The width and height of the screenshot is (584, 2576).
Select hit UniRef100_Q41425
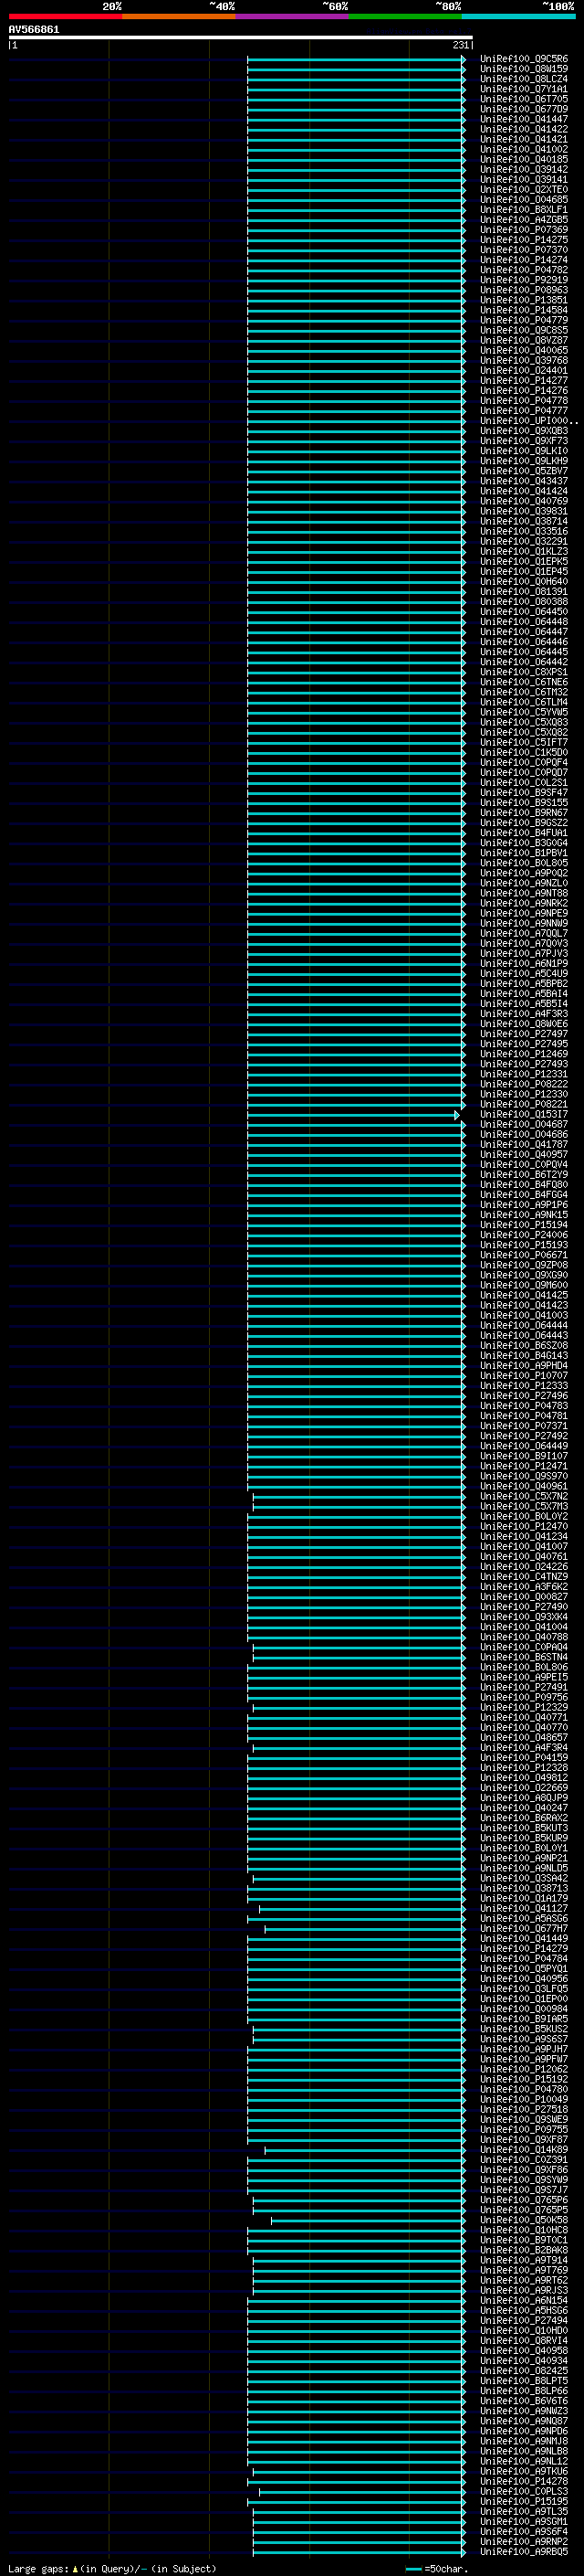click(523, 1295)
